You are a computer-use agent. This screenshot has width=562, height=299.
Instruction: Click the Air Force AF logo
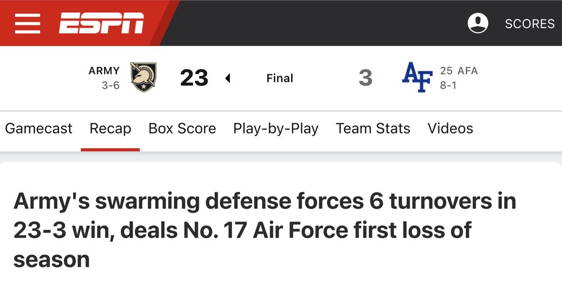[418, 78]
